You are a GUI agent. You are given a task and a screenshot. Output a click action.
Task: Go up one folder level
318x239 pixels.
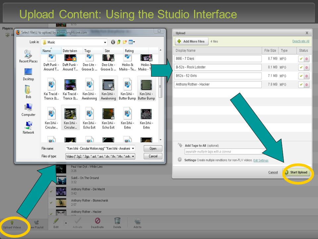click(119, 42)
